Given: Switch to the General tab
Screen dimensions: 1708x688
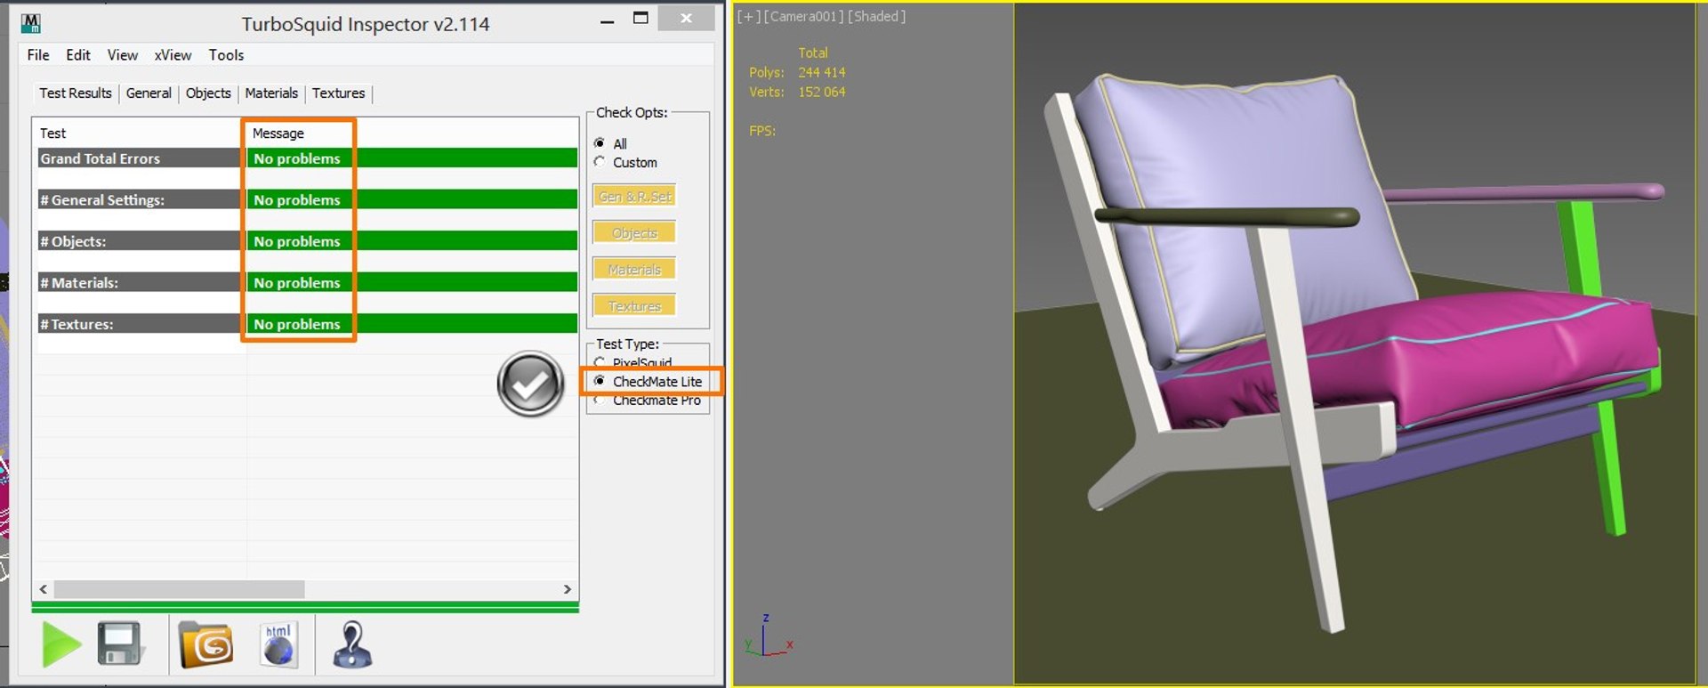Looking at the screenshot, I should [x=149, y=93].
